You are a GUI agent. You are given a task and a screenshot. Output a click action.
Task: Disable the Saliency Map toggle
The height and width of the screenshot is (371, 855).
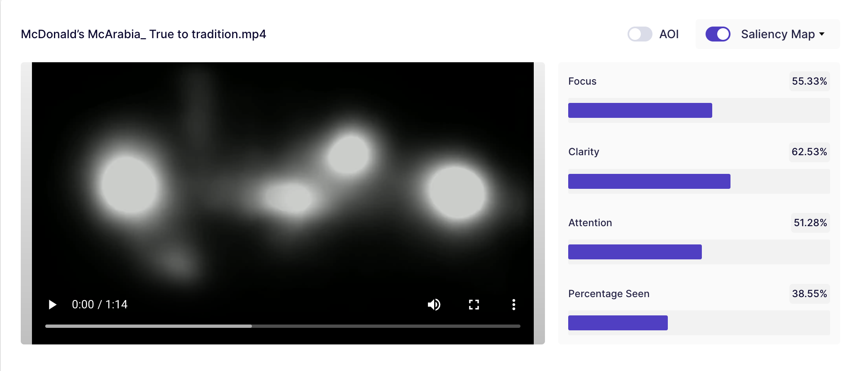click(718, 34)
